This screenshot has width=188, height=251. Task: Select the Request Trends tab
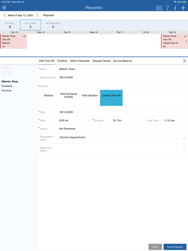(102, 61)
